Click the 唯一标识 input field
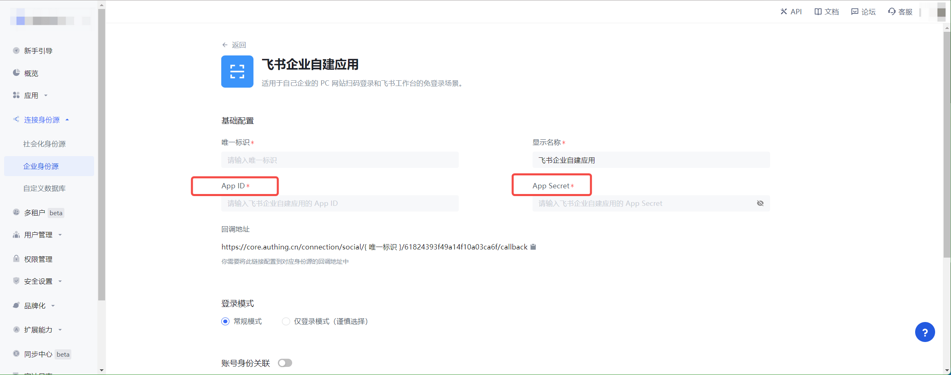 point(339,160)
